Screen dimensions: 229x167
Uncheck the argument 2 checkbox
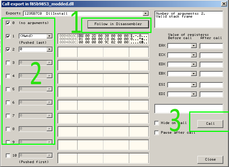[x=8, y=49]
